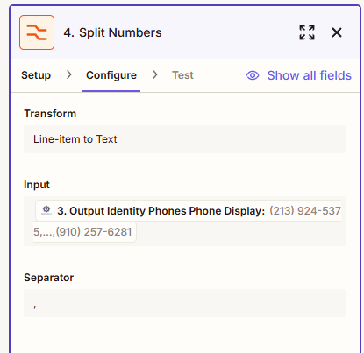
Task: Switch to the Setup tab
Action: click(36, 75)
